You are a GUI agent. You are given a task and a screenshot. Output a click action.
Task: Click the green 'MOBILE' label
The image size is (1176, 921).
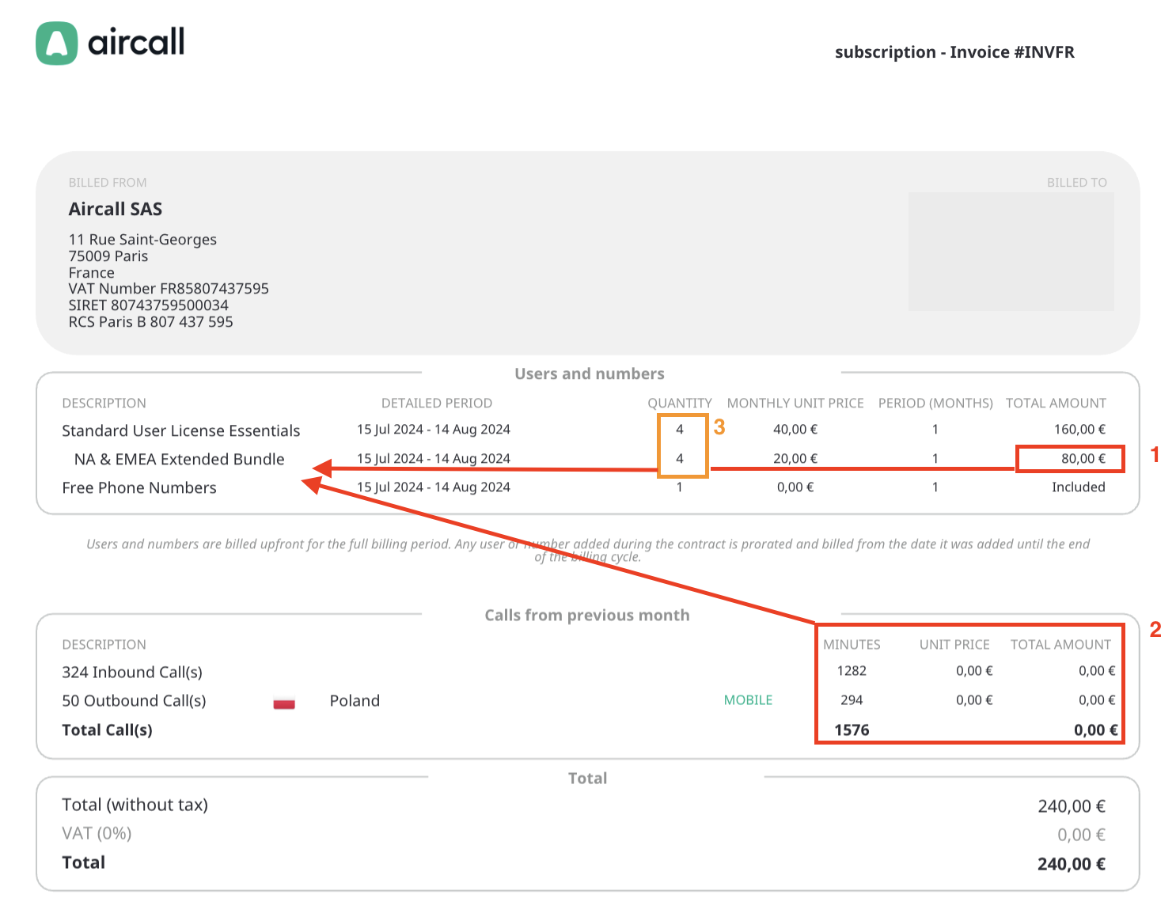(x=748, y=700)
